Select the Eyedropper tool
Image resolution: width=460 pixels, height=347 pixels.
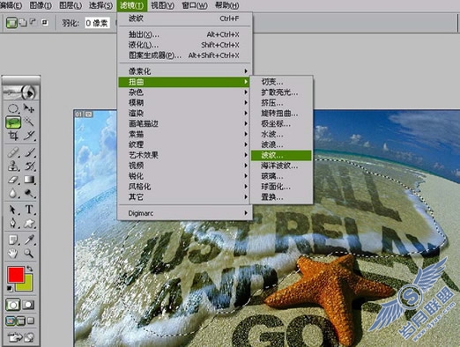point(29,240)
